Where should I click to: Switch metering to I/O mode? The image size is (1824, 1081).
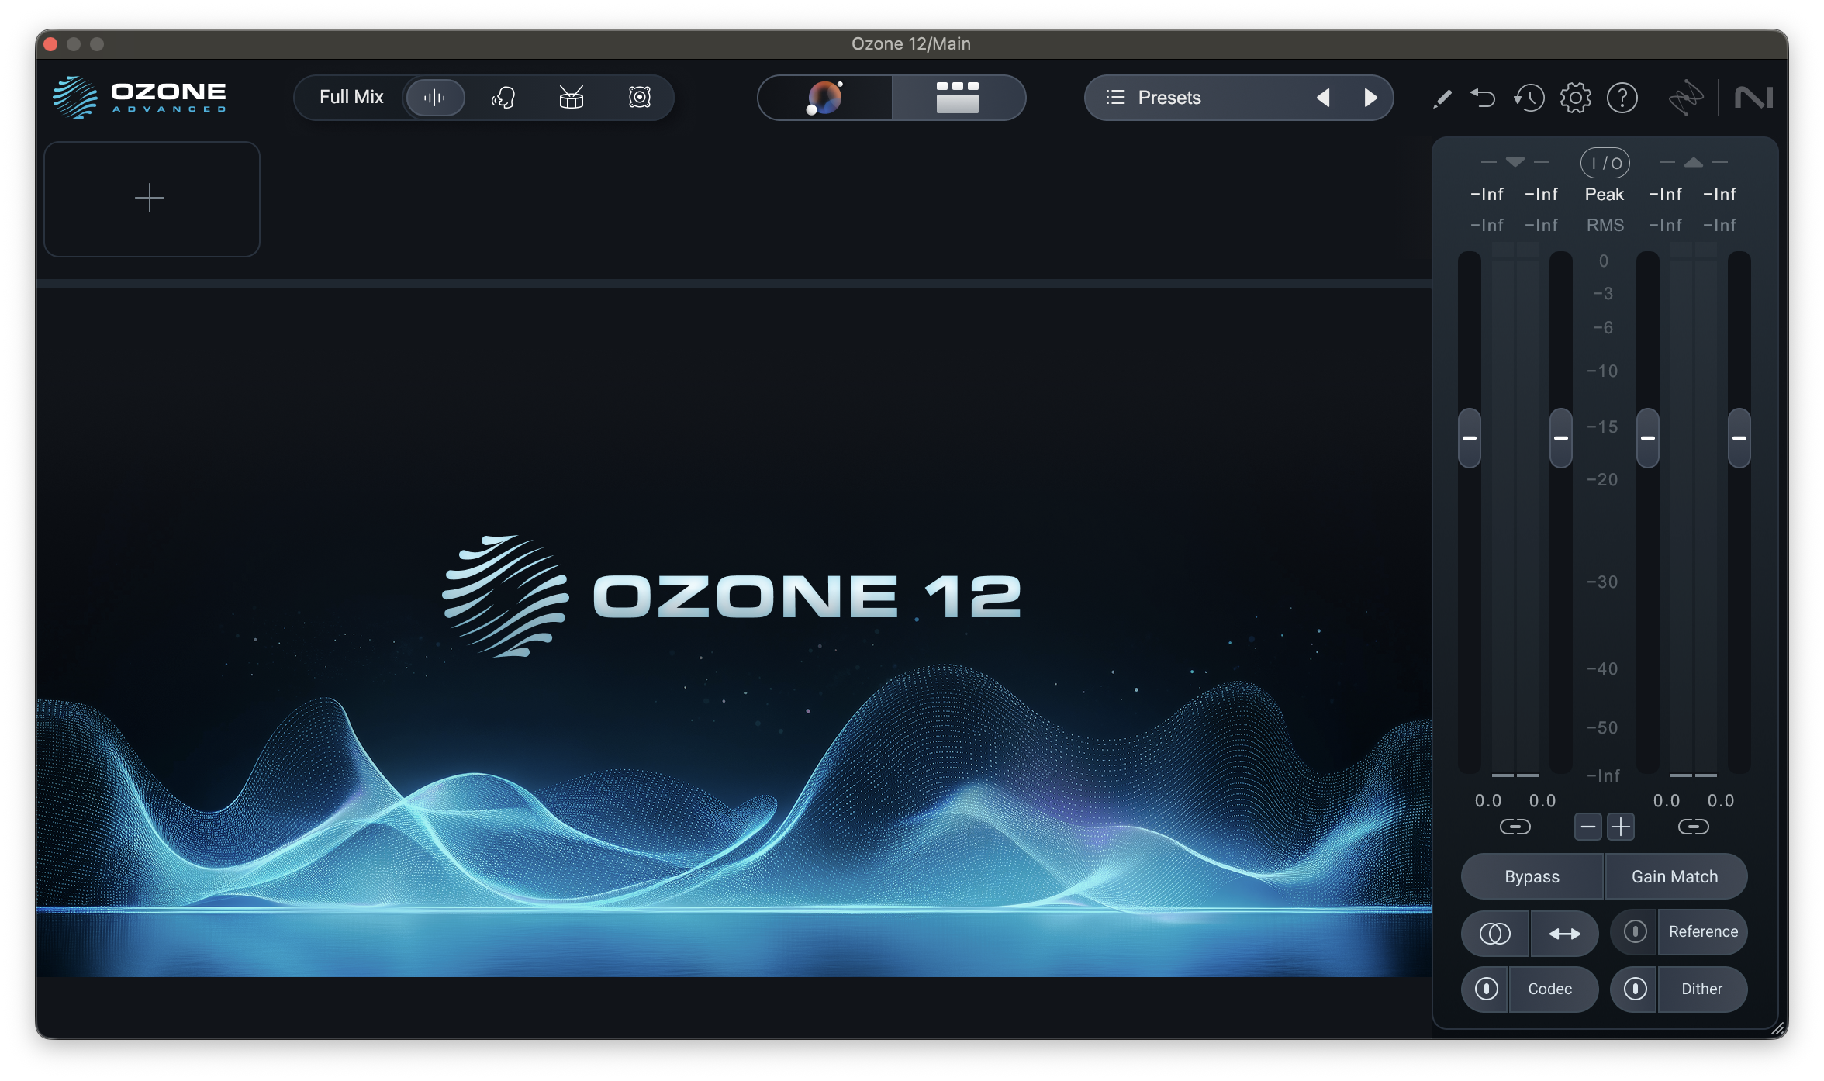[x=1605, y=163]
